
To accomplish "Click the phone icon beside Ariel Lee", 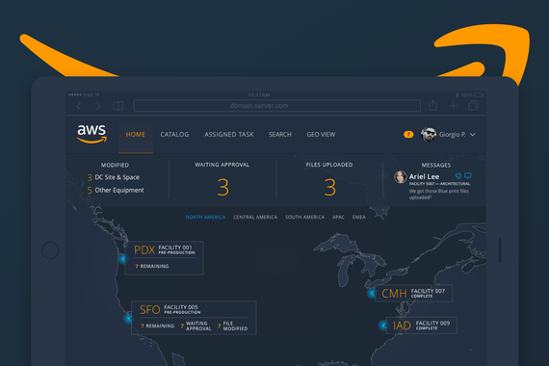I will point(457,175).
